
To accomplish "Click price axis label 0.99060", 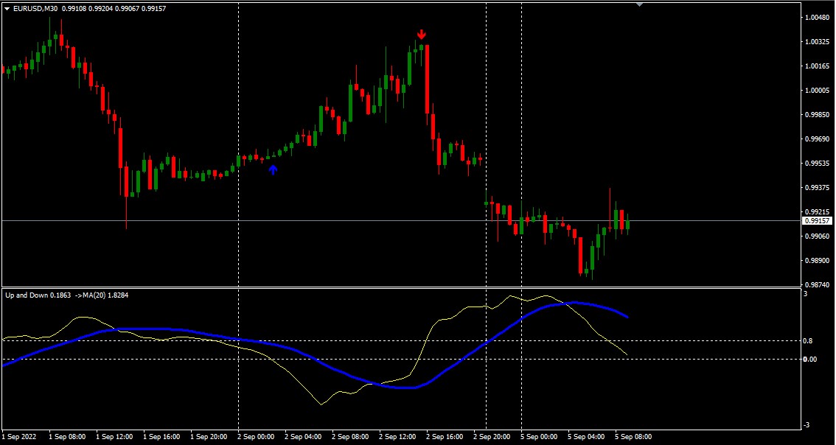I will 818,236.
